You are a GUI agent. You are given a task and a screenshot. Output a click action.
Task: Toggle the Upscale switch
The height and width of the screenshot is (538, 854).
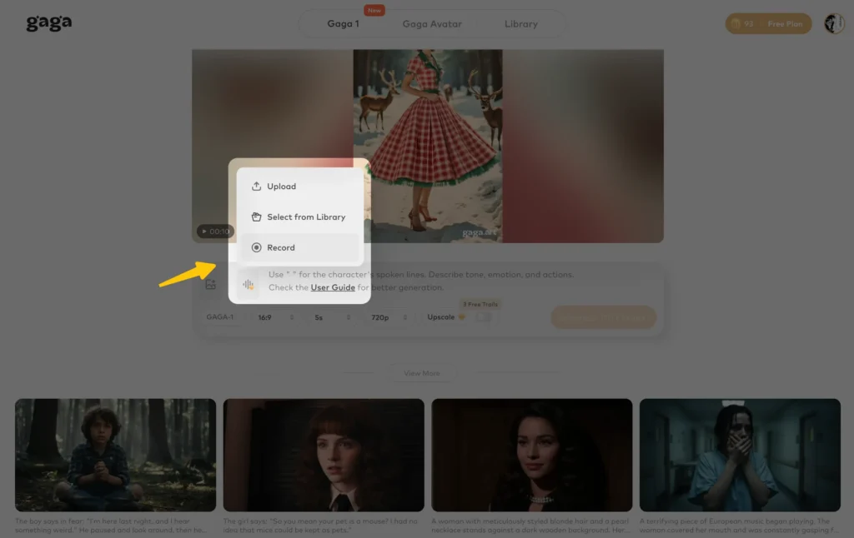pos(481,317)
